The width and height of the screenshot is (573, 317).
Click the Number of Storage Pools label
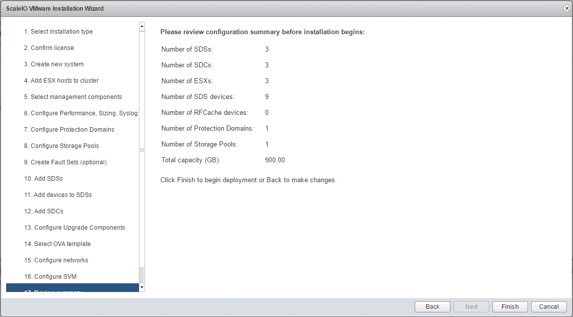coord(200,144)
